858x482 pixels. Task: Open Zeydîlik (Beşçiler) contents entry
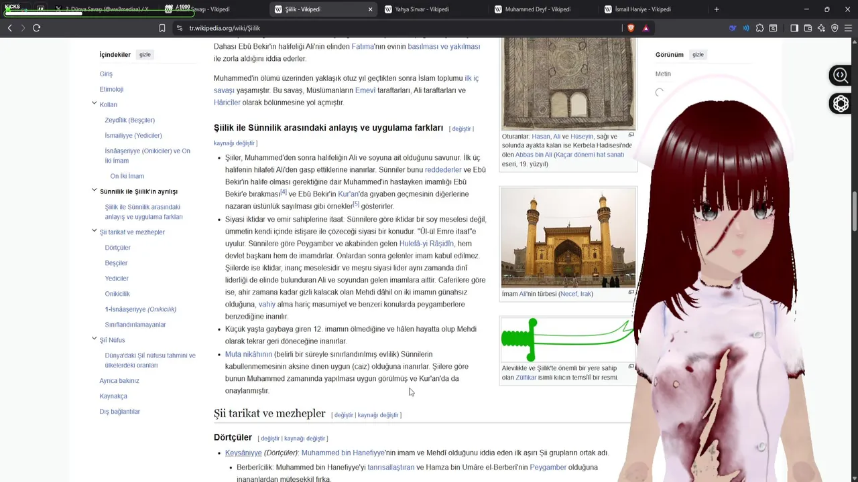pos(130,120)
